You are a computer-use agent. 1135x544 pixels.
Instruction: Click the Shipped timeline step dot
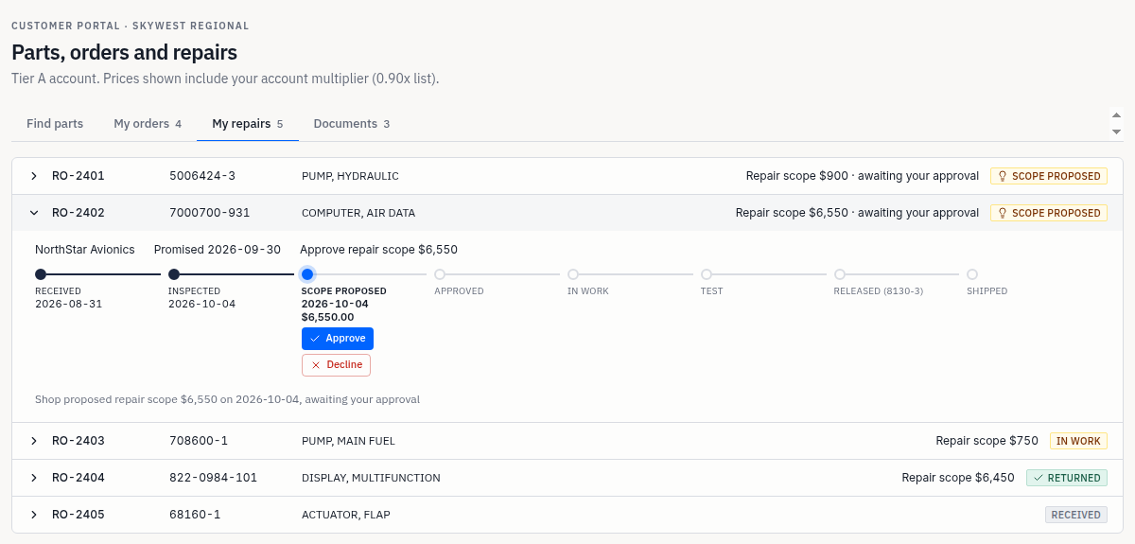(972, 274)
